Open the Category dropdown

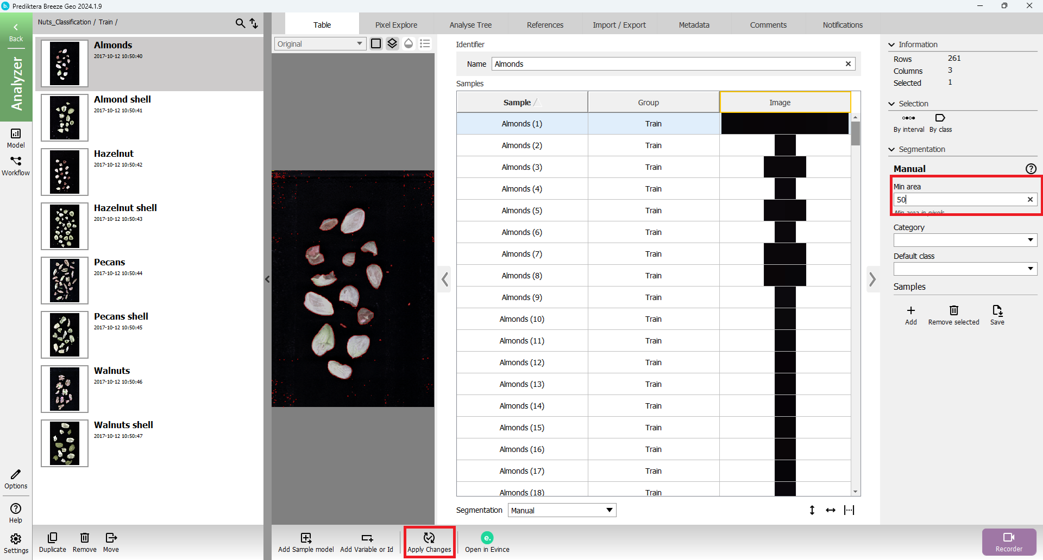pyautogui.click(x=965, y=240)
